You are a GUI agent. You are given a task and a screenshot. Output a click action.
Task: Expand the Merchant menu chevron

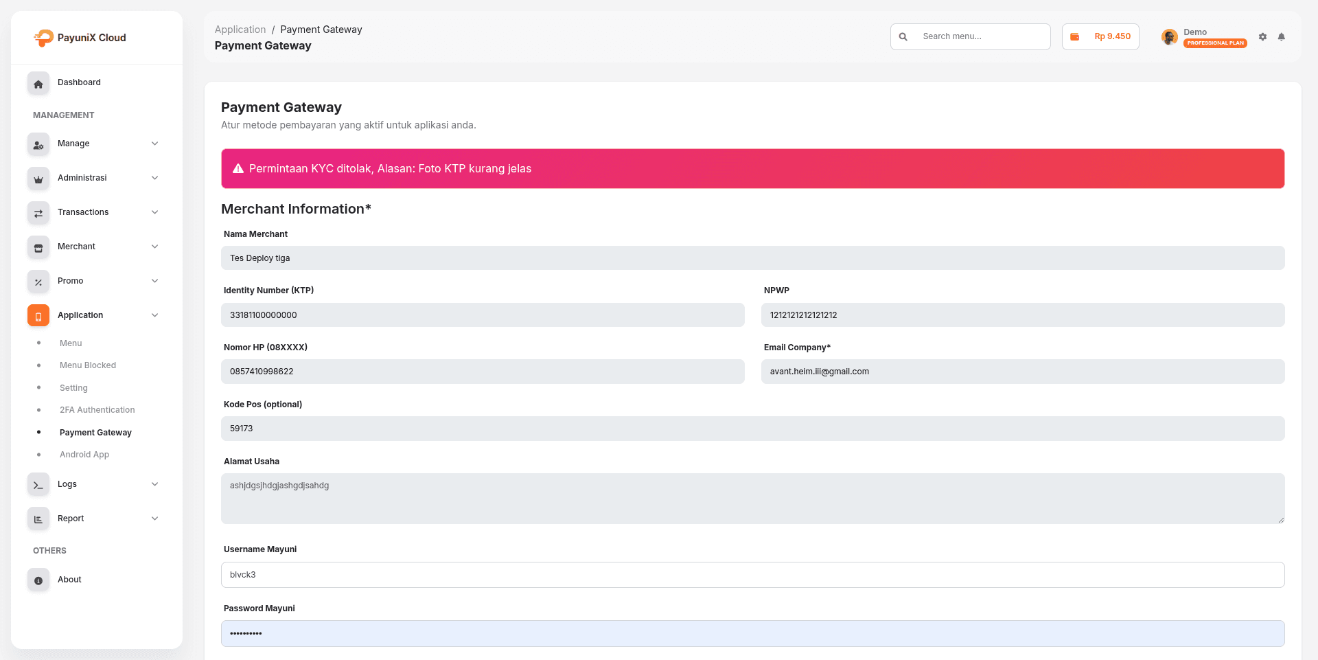click(155, 247)
